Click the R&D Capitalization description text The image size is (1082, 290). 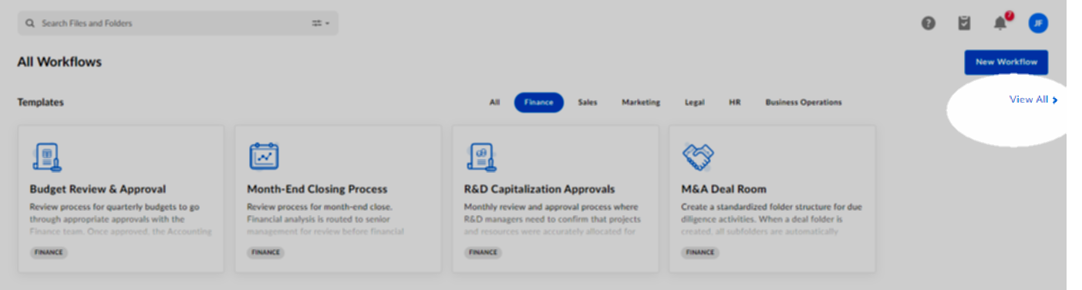[x=552, y=219]
